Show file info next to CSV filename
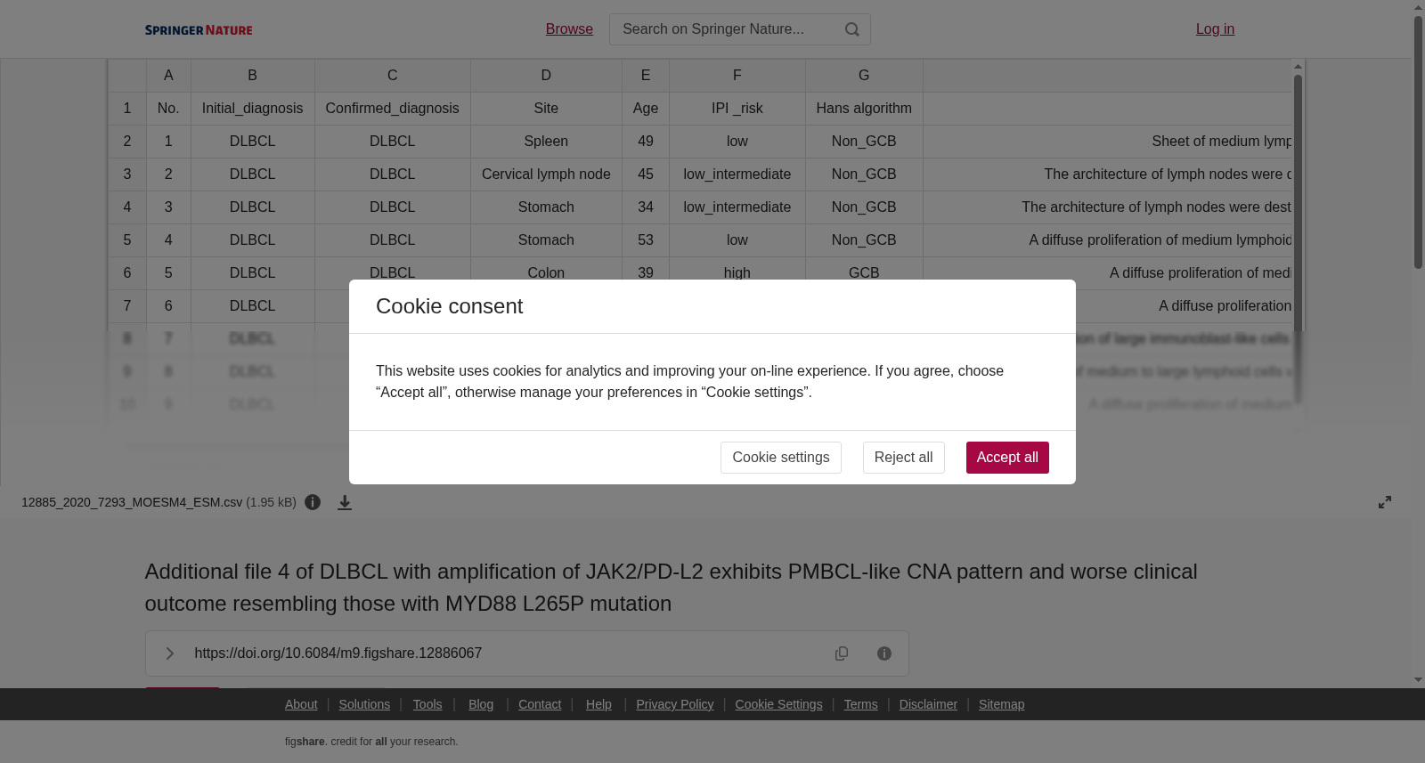Viewport: 1425px width, 763px height. coord(313,502)
